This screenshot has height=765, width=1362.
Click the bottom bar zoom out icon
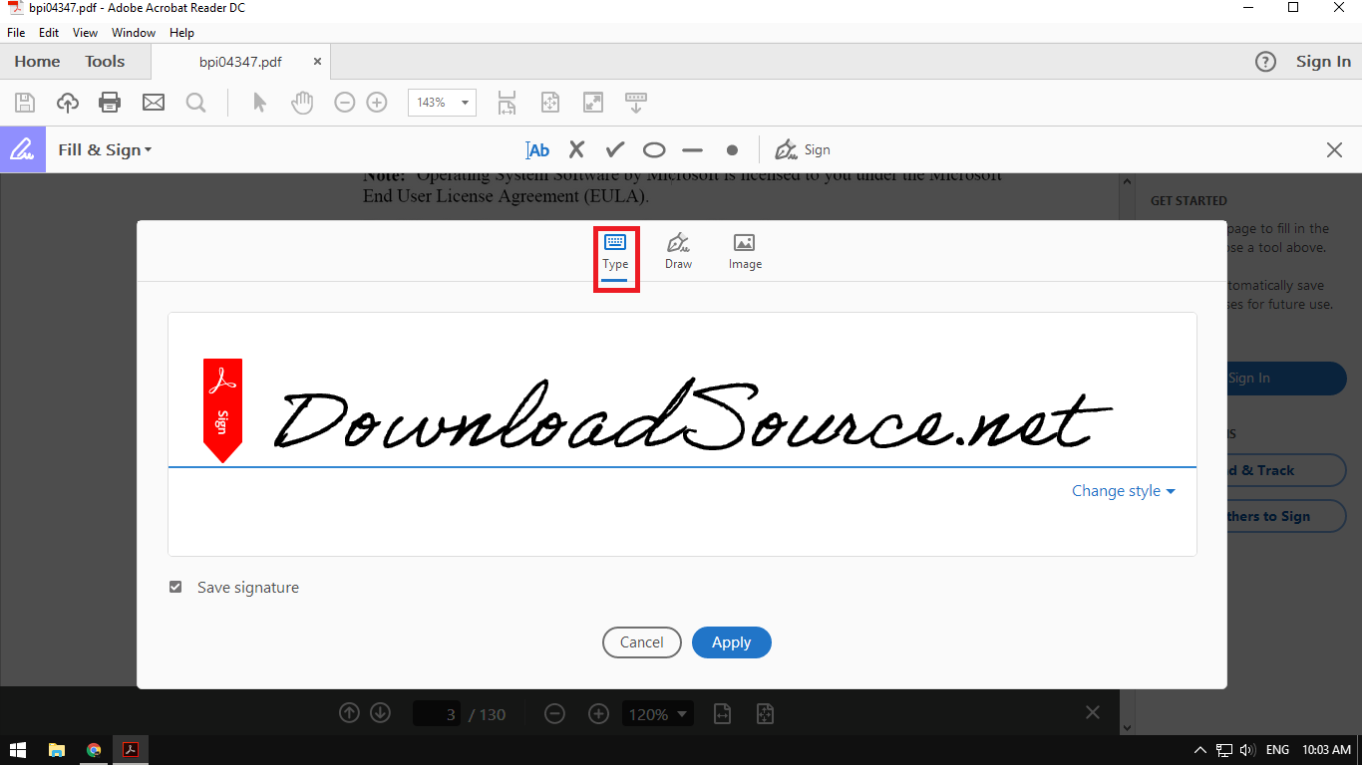tap(555, 714)
